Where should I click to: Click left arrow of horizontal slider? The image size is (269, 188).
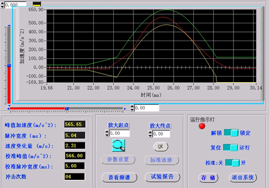pos(8,108)
